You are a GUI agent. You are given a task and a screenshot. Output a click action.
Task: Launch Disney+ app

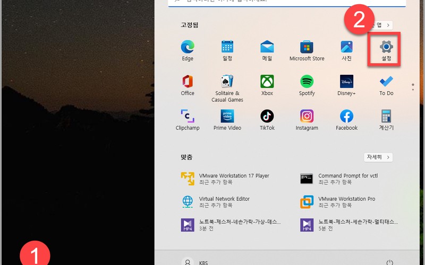(346, 85)
